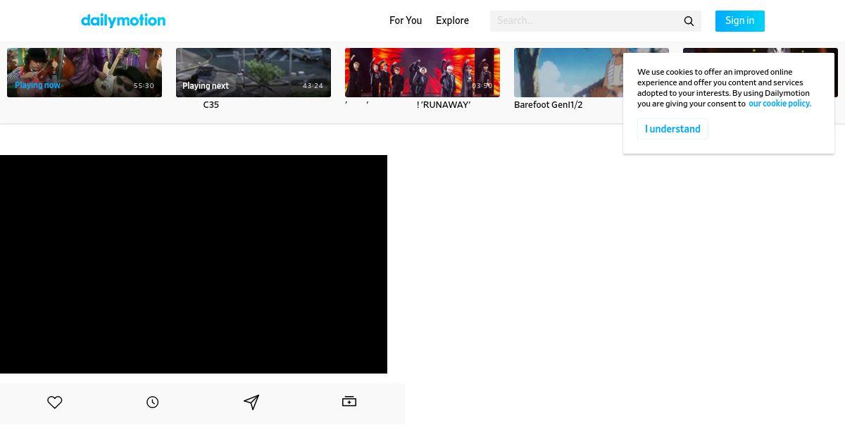Click the C35 video title

[211, 105]
